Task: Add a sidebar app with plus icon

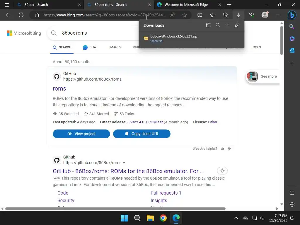Action: (292, 63)
